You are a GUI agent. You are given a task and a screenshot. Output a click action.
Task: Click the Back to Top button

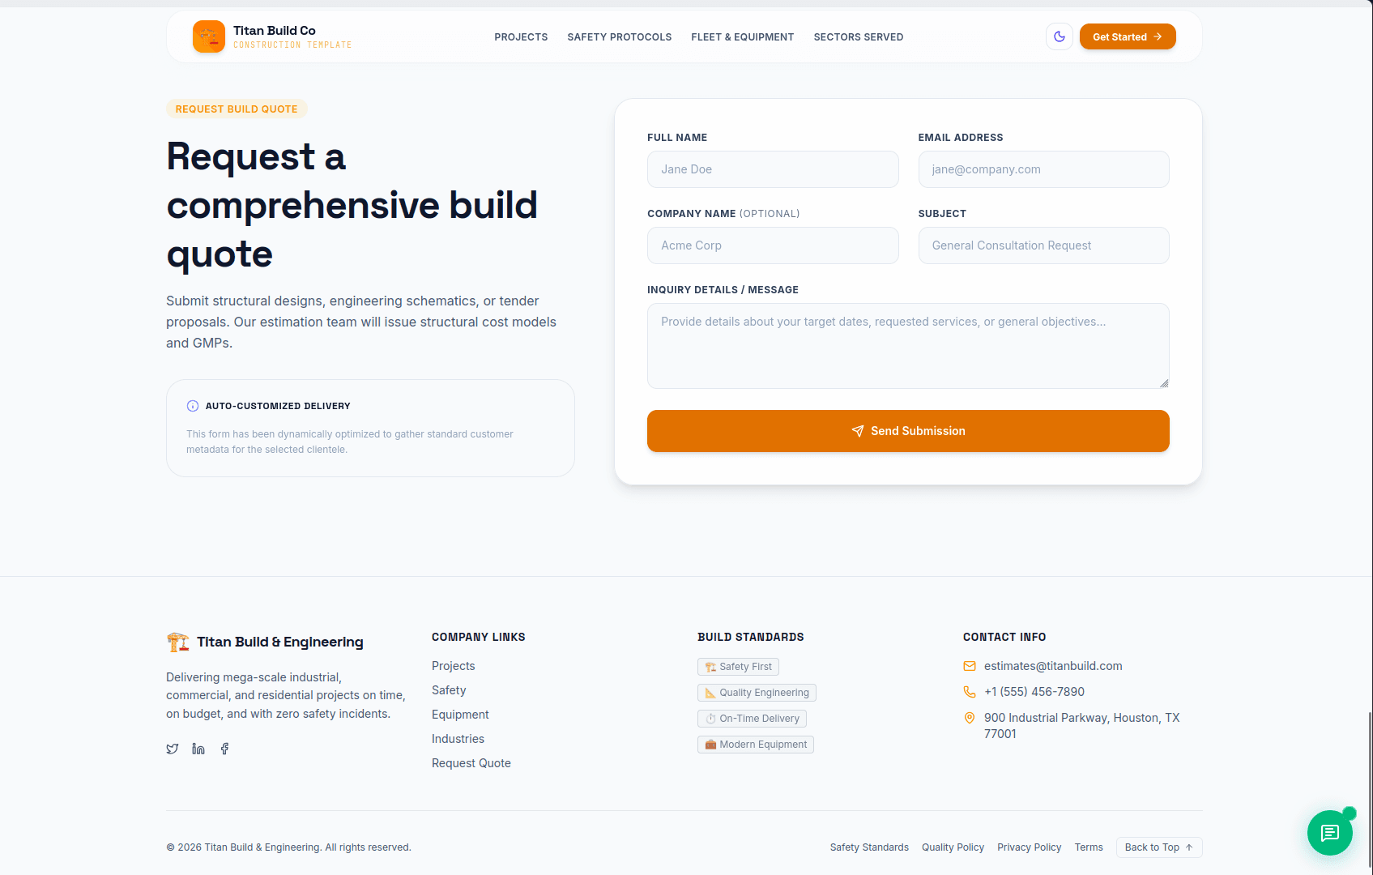point(1159,847)
